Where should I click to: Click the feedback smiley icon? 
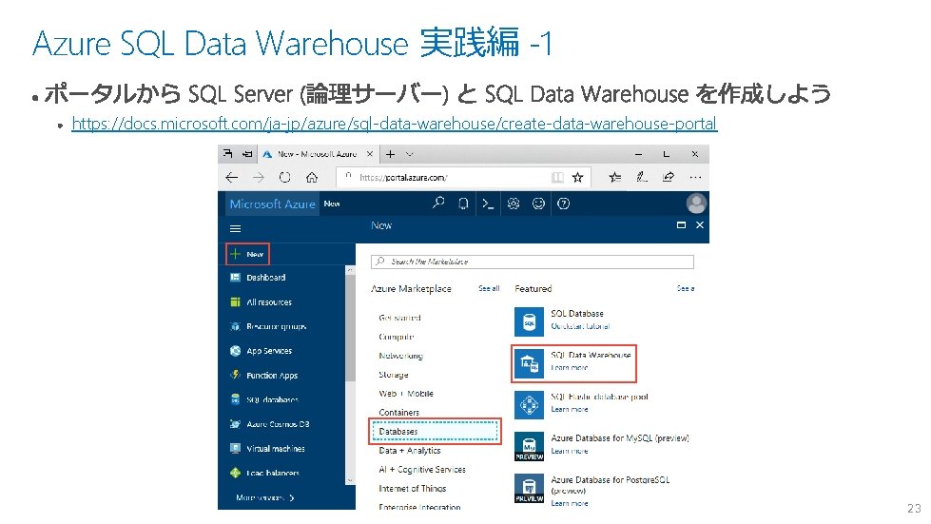pyautogui.click(x=538, y=204)
